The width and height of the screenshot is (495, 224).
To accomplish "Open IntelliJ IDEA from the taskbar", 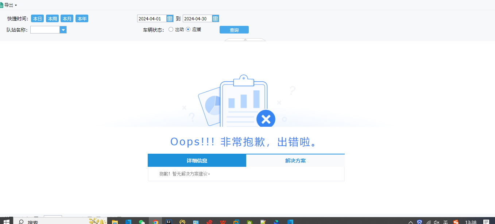I will click(x=169, y=222).
